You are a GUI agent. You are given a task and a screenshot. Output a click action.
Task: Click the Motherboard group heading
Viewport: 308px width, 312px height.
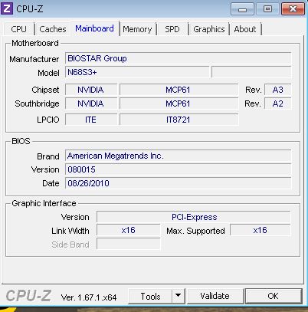35,43
